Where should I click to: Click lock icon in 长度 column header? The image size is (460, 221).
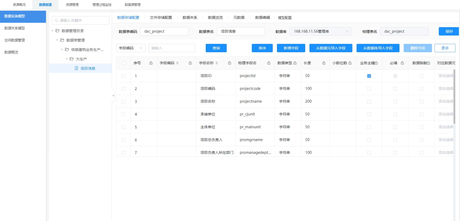pos(324,63)
